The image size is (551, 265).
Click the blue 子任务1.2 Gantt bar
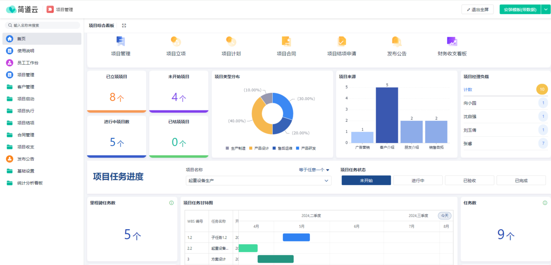296,237
